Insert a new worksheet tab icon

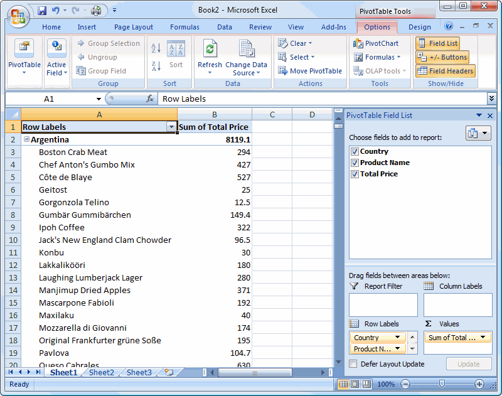tap(169, 372)
